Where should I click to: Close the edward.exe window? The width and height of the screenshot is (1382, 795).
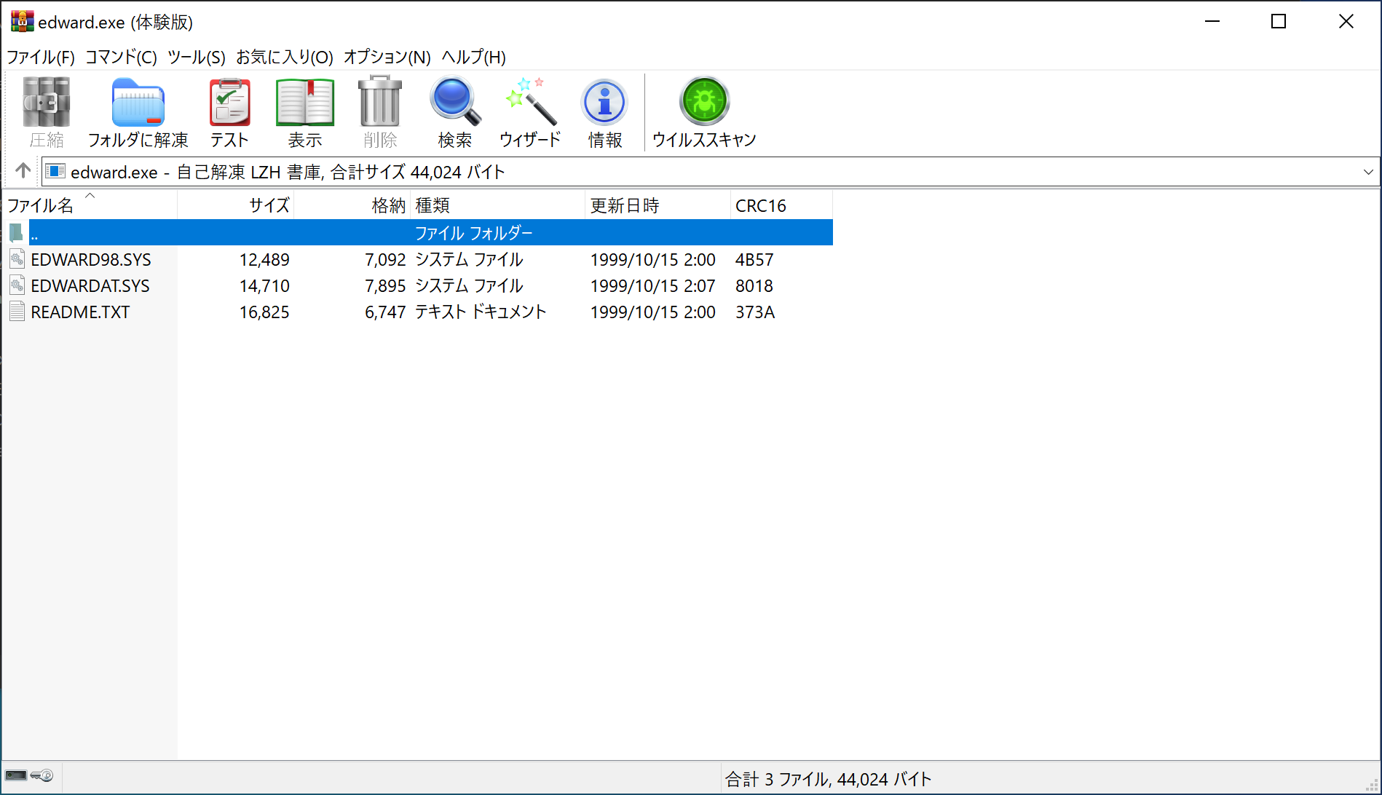click(x=1346, y=22)
